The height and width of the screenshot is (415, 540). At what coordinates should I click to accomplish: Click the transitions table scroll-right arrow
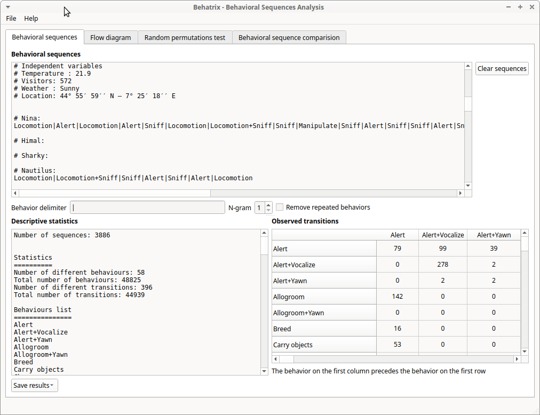(517, 359)
